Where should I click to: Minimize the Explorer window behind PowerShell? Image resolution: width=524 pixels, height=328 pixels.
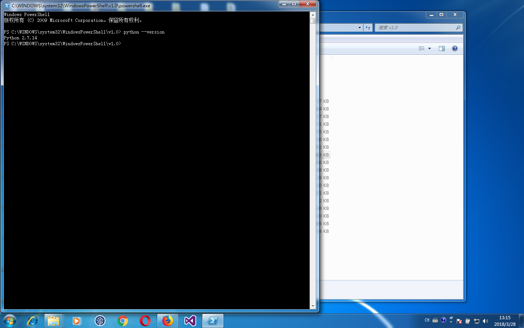[x=432, y=15]
